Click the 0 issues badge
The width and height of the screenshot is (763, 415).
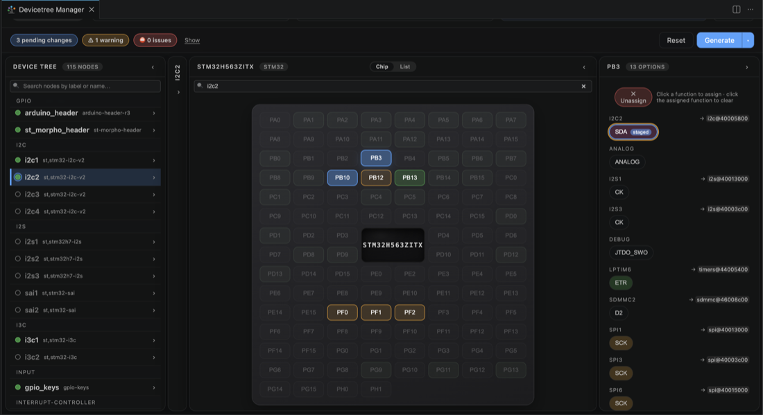coord(155,40)
